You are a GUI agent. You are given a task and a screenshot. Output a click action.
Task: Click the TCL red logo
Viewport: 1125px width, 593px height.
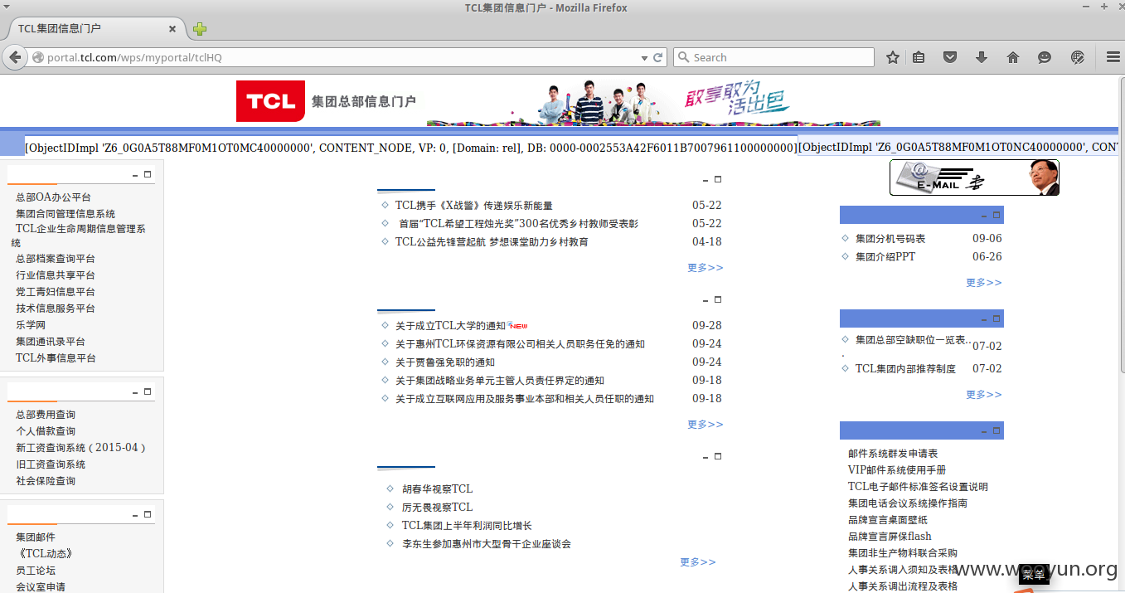click(271, 101)
